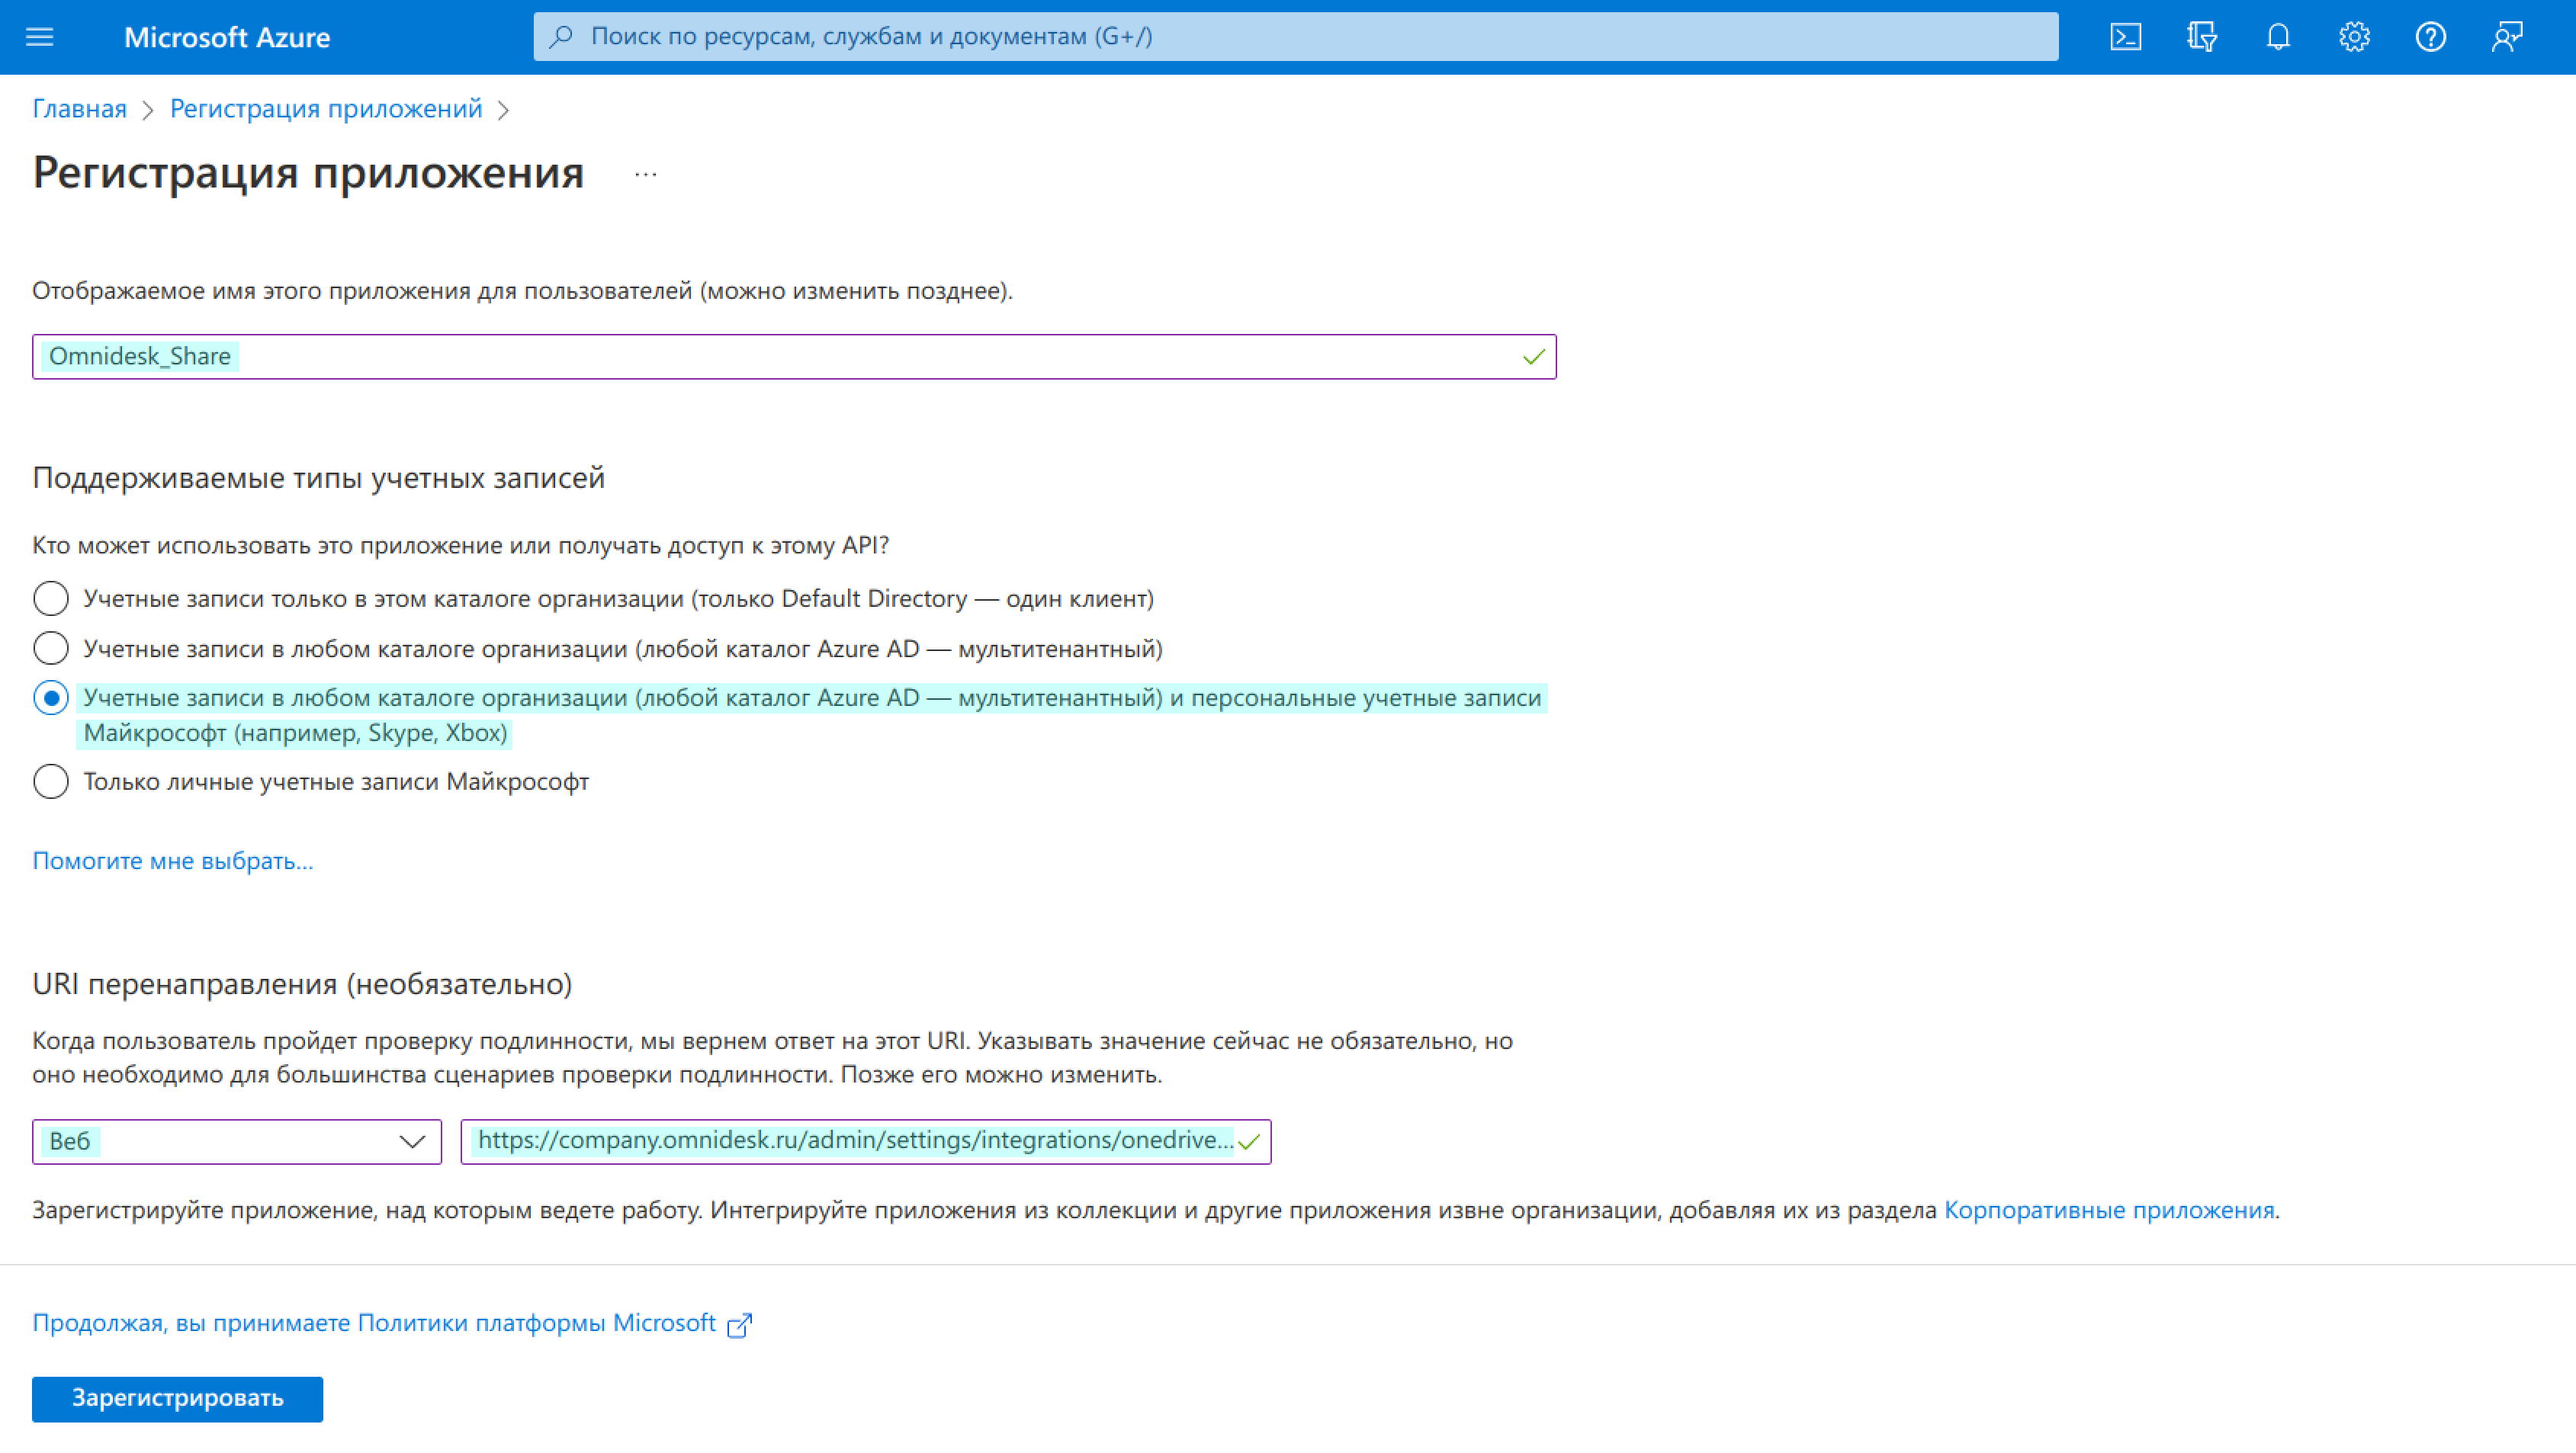The height and width of the screenshot is (1453, 2576).
Task: Open the directory and subscription filter
Action: (x=2202, y=37)
